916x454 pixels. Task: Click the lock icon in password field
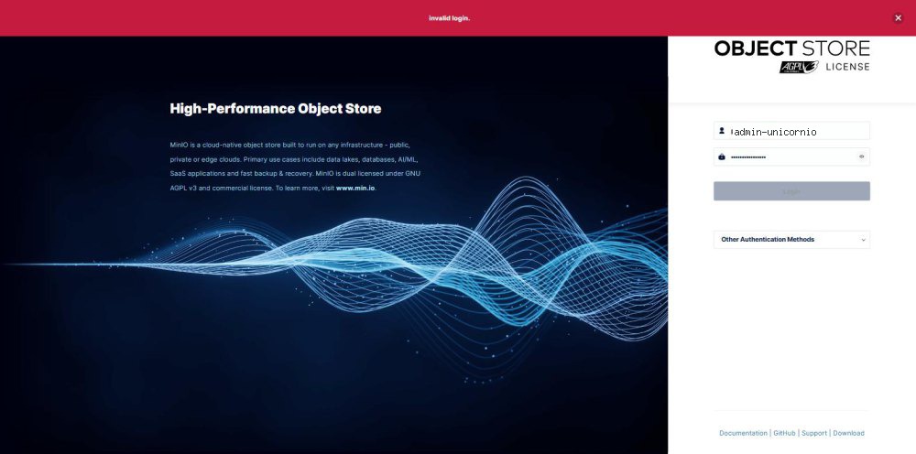coord(722,157)
